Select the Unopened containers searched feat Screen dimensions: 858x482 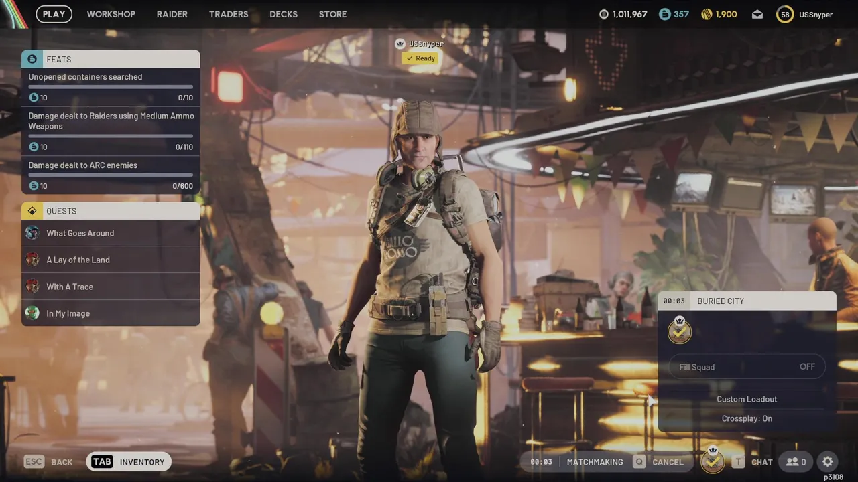coord(111,87)
